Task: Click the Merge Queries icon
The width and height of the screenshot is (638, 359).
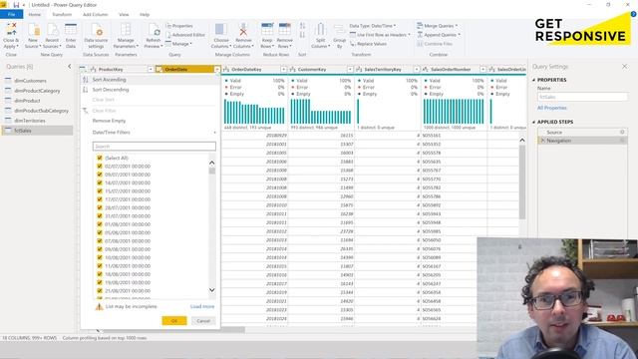Action: 420,26
